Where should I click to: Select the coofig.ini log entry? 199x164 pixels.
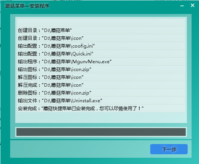101,46
